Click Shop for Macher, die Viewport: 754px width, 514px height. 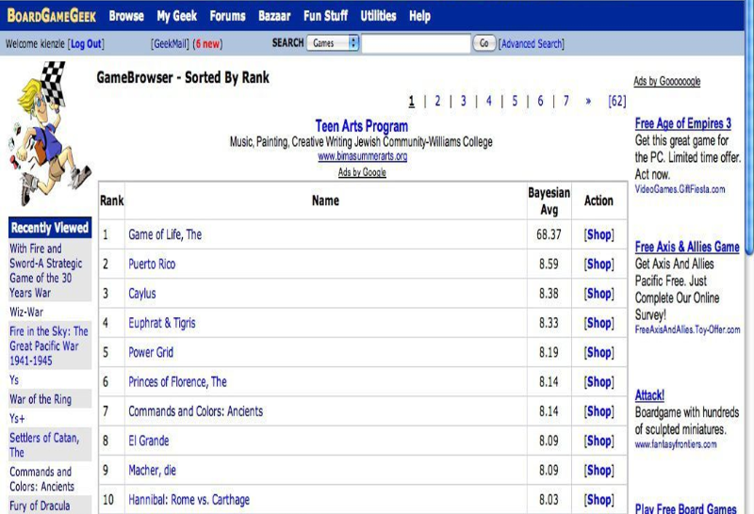[599, 470]
